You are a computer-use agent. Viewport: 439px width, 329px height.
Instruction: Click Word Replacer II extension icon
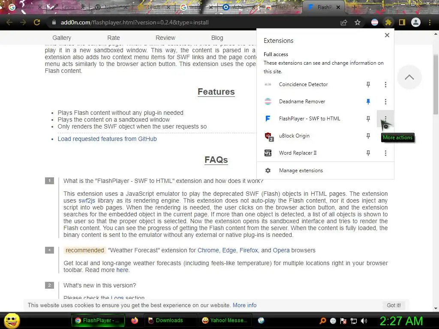(268, 153)
